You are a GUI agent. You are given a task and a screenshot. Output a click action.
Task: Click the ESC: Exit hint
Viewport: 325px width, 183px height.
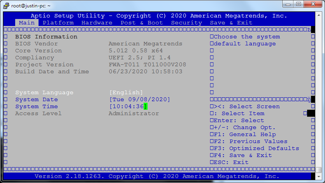[231, 162]
